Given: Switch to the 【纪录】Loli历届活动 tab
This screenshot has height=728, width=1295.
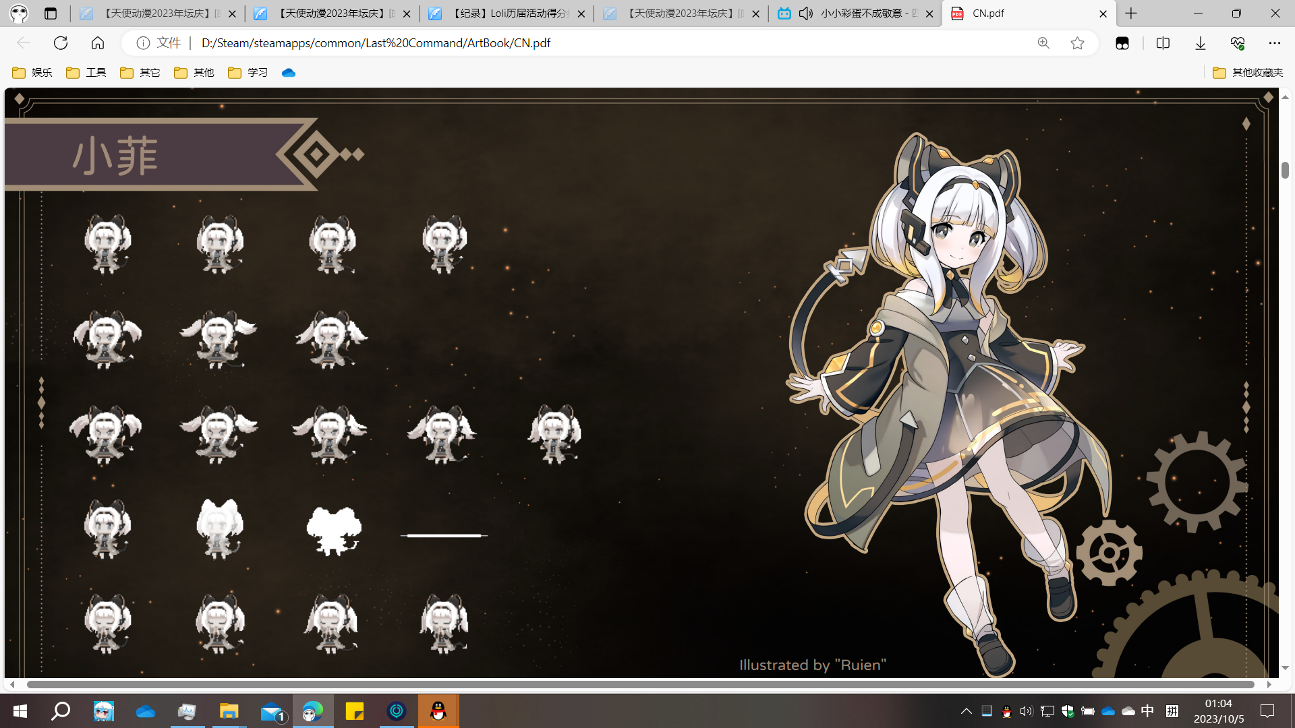Looking at the screenshot, I should coord(506,13).
